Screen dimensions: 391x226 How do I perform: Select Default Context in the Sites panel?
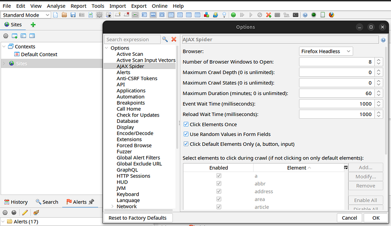pos(39,54)
